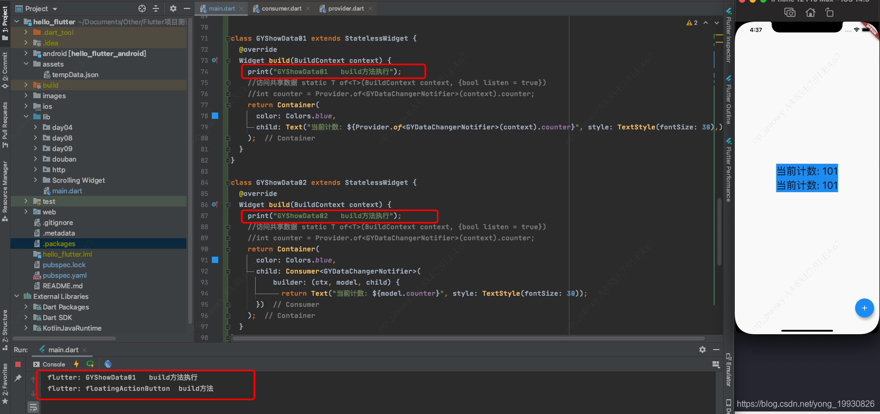Select pubspec.lock in project tree
The width and height of the screenshot is (880, 414).
pos(64,265)
